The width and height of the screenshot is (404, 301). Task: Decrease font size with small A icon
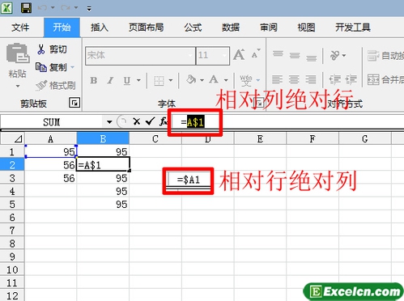[x=256, y=53]
